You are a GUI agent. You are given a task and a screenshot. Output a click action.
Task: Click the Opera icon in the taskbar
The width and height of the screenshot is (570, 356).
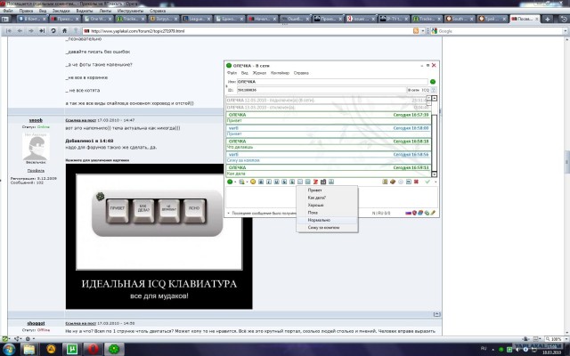coord(93,349)
